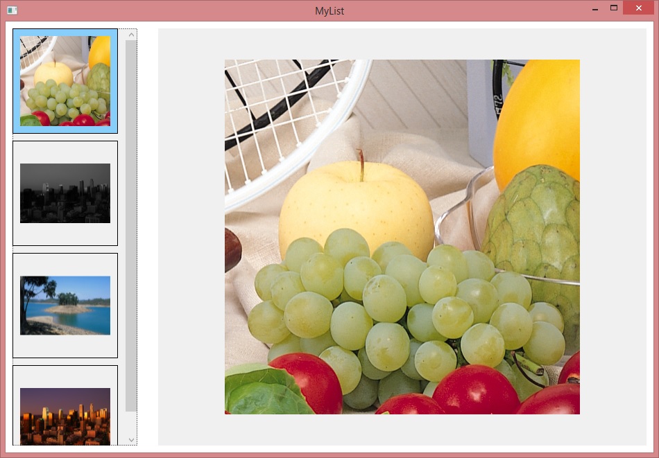Select the fruit basket thumbnail
Viewport: 659px width, 458px height.
(65, 80)
